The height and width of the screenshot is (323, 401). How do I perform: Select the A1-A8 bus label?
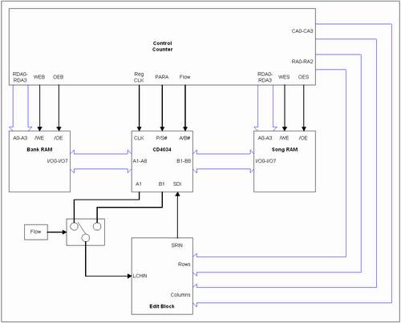140,161
